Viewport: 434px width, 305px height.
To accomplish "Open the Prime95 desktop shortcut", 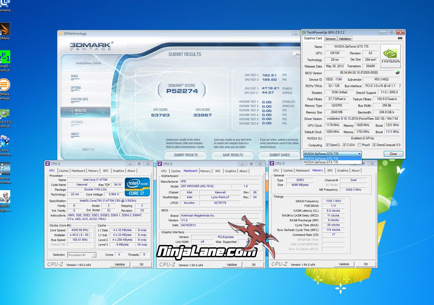I will click(x=5, y=57).
